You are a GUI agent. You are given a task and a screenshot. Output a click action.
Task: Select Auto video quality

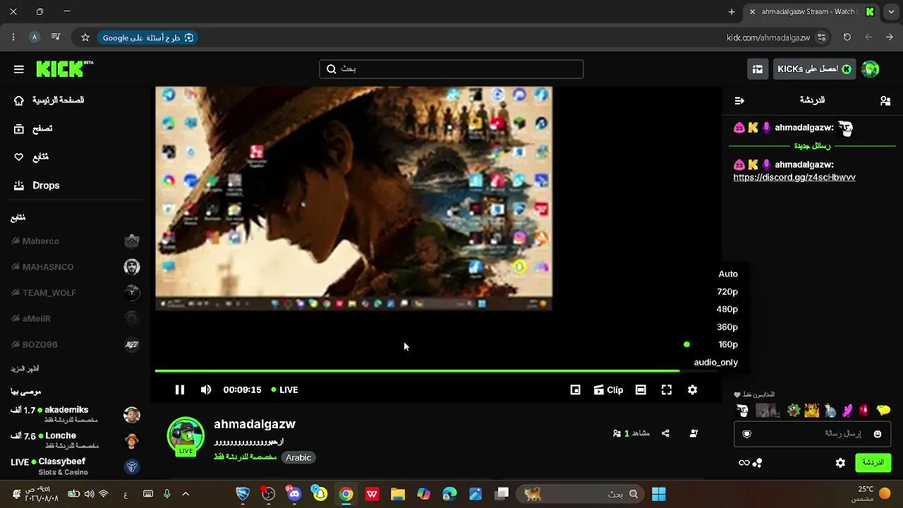click(728, 274)
